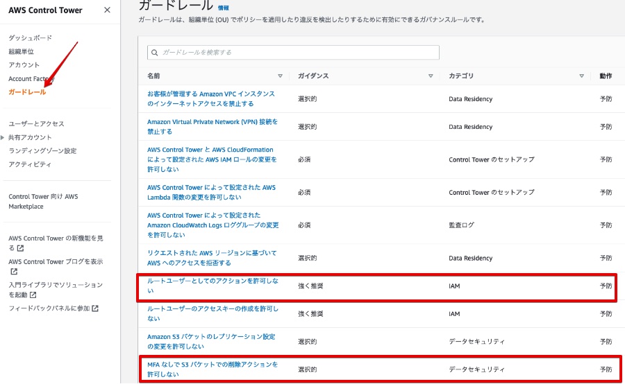625x384 pixels.
Task: Open guardrail ルートユーザーのアクセスキーの作成を許可しない
Action: pyautogui.click(x=213, y=313)
